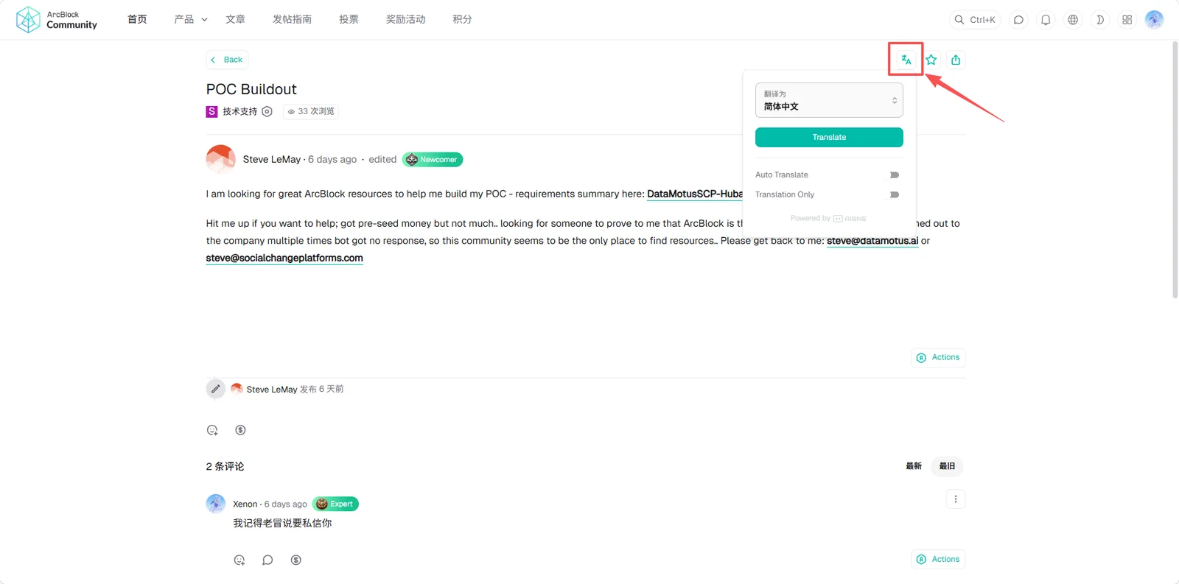Screen dimensions: 1179x584
Task: Click the comment text 我记得老冒说要私信你
Action: click(x=282, y=523)
